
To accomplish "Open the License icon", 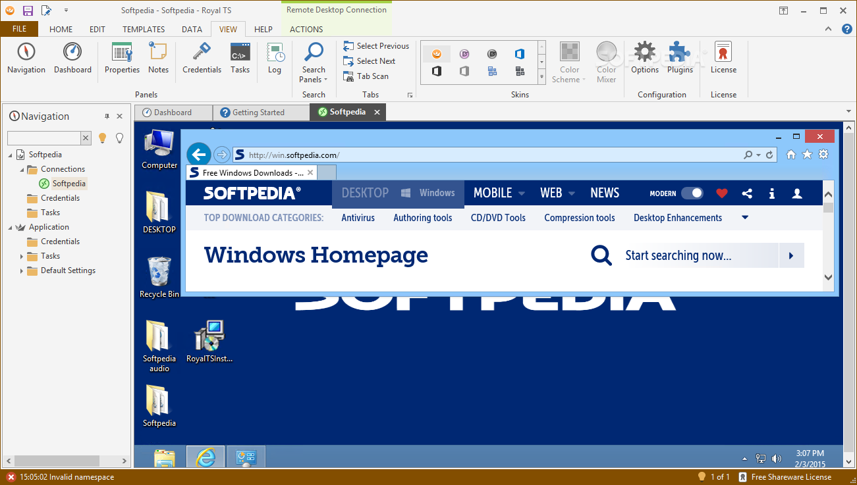I will 723,59.
